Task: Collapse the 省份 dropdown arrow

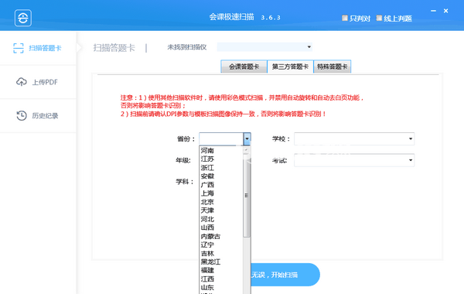Action: pyautogui.click(x=247, y=138)
